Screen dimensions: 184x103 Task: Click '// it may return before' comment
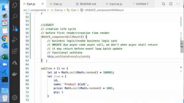(x=85, y=49)
